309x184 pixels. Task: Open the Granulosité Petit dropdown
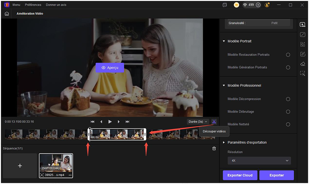pyautogui.click(x=259, y=23)
